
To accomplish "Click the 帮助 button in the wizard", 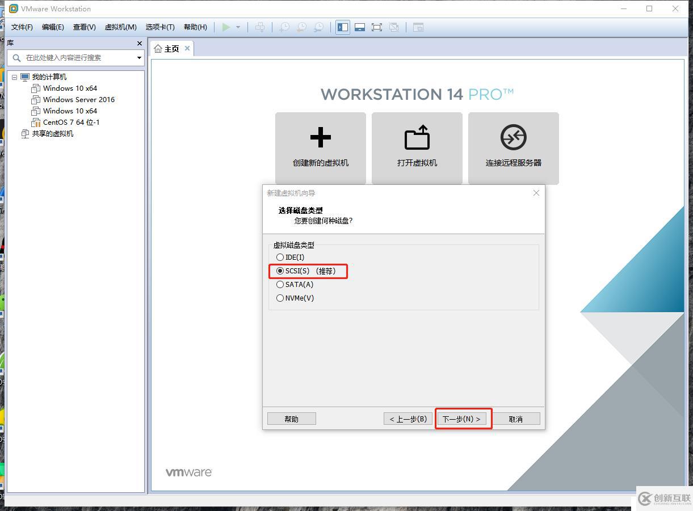I will (292, 419).
